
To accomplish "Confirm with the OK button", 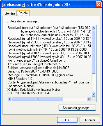I will coord(67,120).
